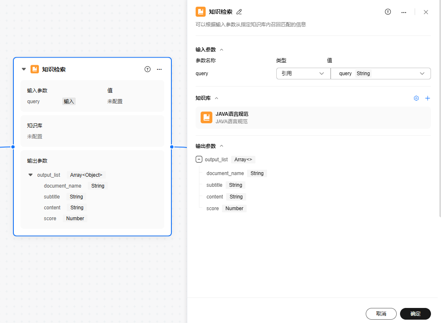The width and height of the screenshot is (441, 323).
Task: Click the circled T icon in panel header
Action: 388,12
